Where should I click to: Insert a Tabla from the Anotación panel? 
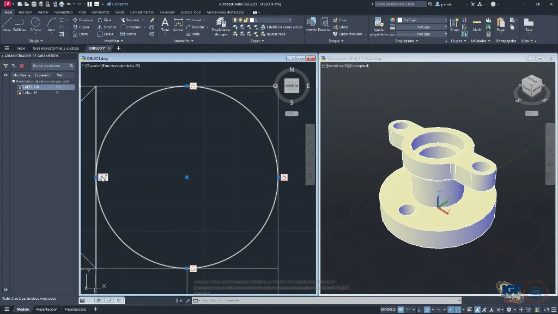coord(193,34)
